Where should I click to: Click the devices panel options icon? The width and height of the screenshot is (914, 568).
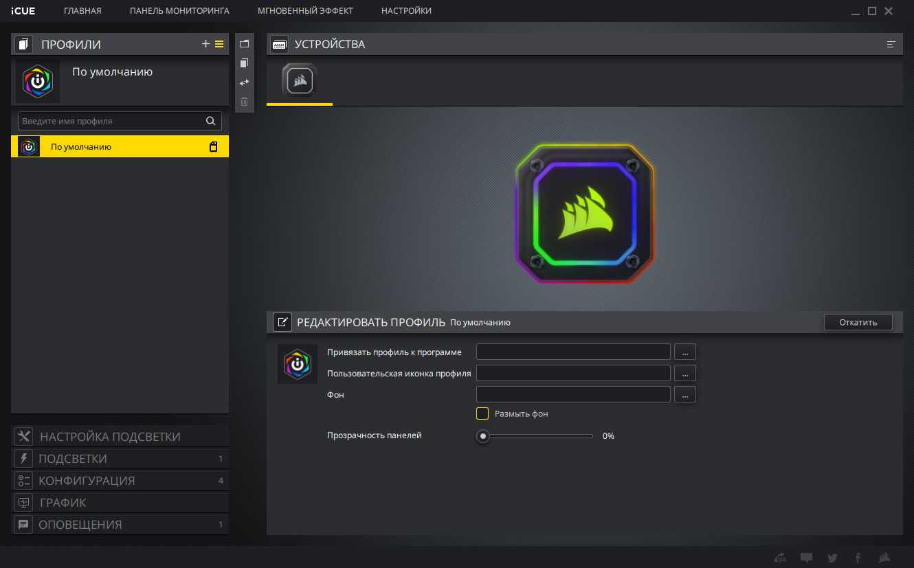891,45
